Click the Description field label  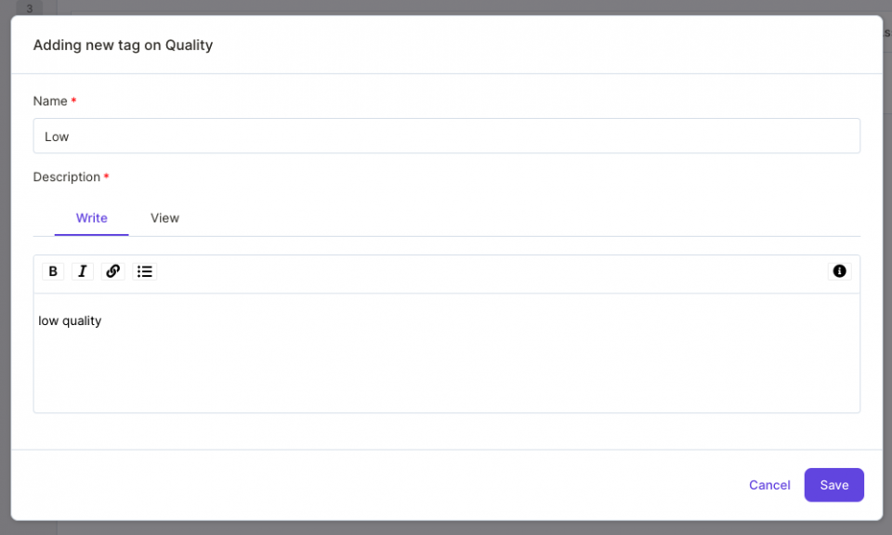(67, 177)
